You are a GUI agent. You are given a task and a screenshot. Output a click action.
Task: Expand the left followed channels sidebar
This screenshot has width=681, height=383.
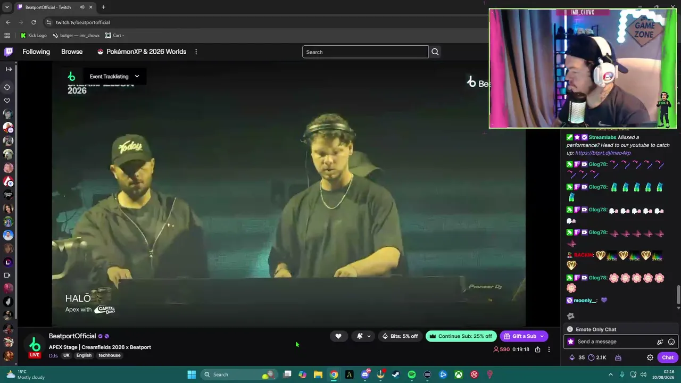(9, 69)
